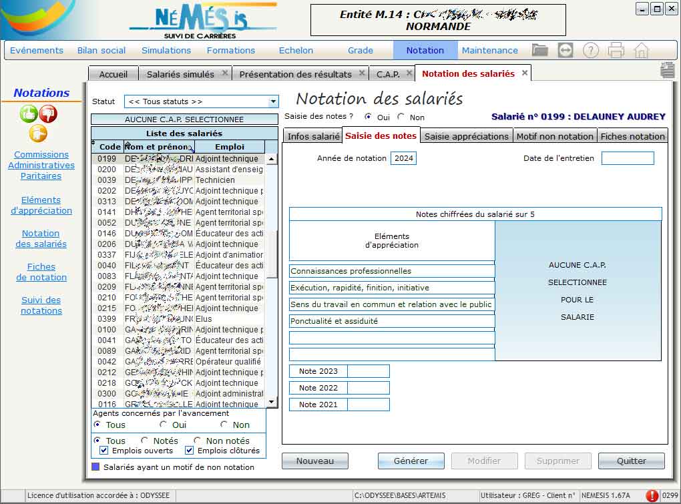681x504 pixels.
Task: Open the Simulations menu
Action: [x=166, y=50]
